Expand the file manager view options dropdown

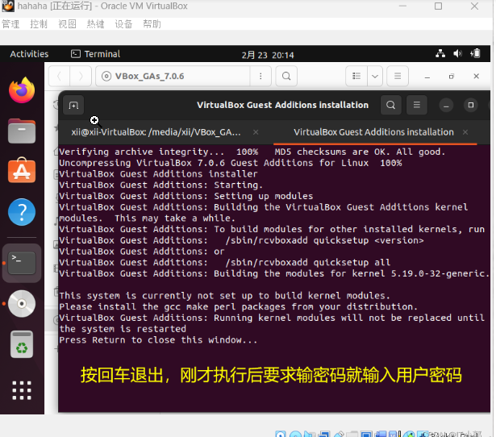[x=375, y=77]
